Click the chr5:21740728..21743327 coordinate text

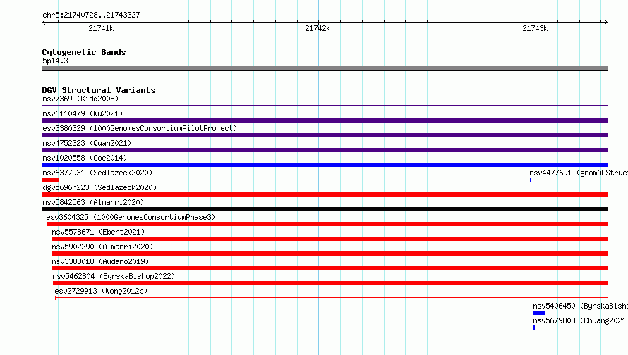[91, 15]
